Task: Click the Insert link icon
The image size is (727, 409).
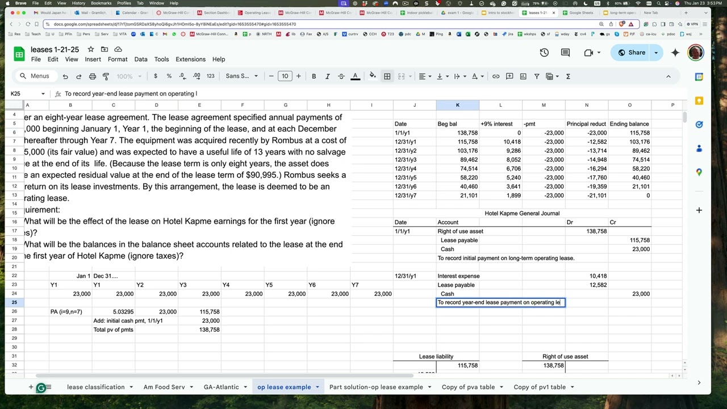Action: pyautogui.click(x=496, y=76)
